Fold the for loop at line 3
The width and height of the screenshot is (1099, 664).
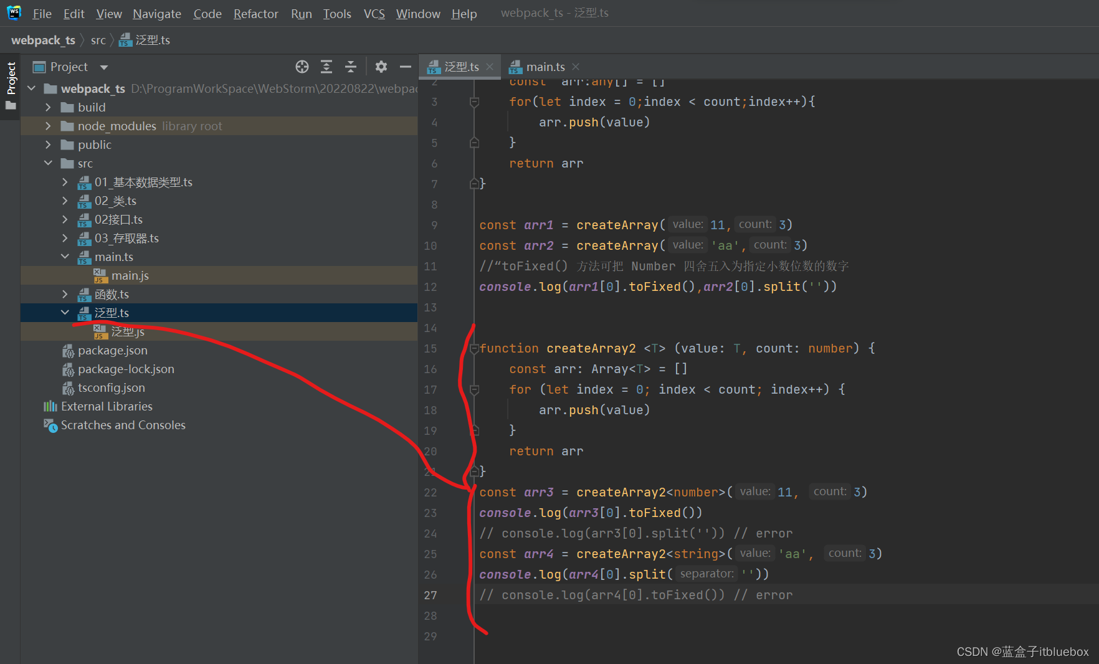(474, 102)
